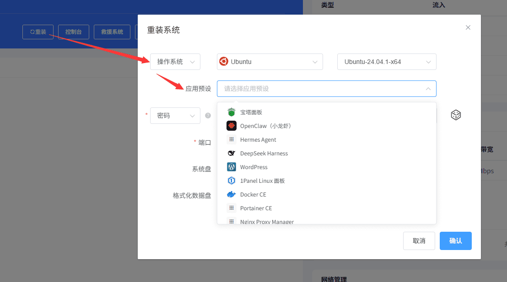Focus the 请选择应用预设 input field
The height and width of the screenshot is (282, 507).
(x=327, y=89)
